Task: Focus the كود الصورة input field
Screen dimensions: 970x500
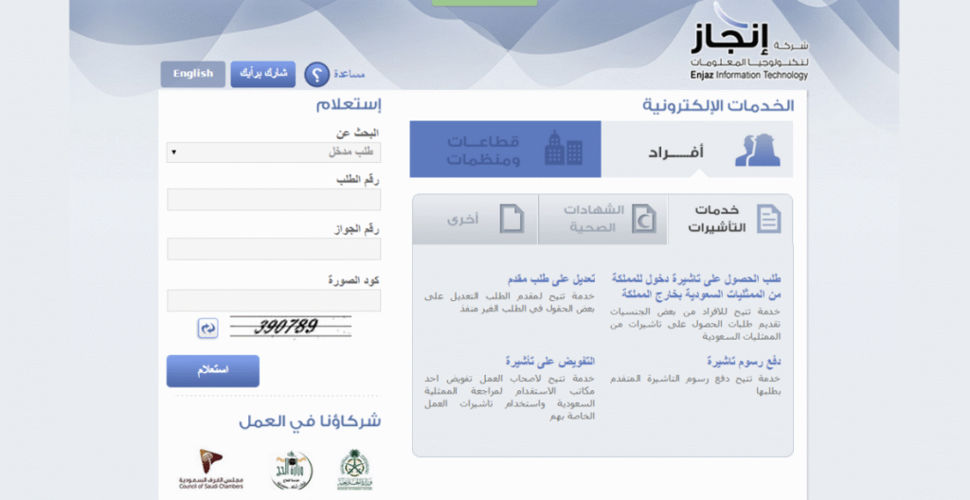Action: point(274,301)
